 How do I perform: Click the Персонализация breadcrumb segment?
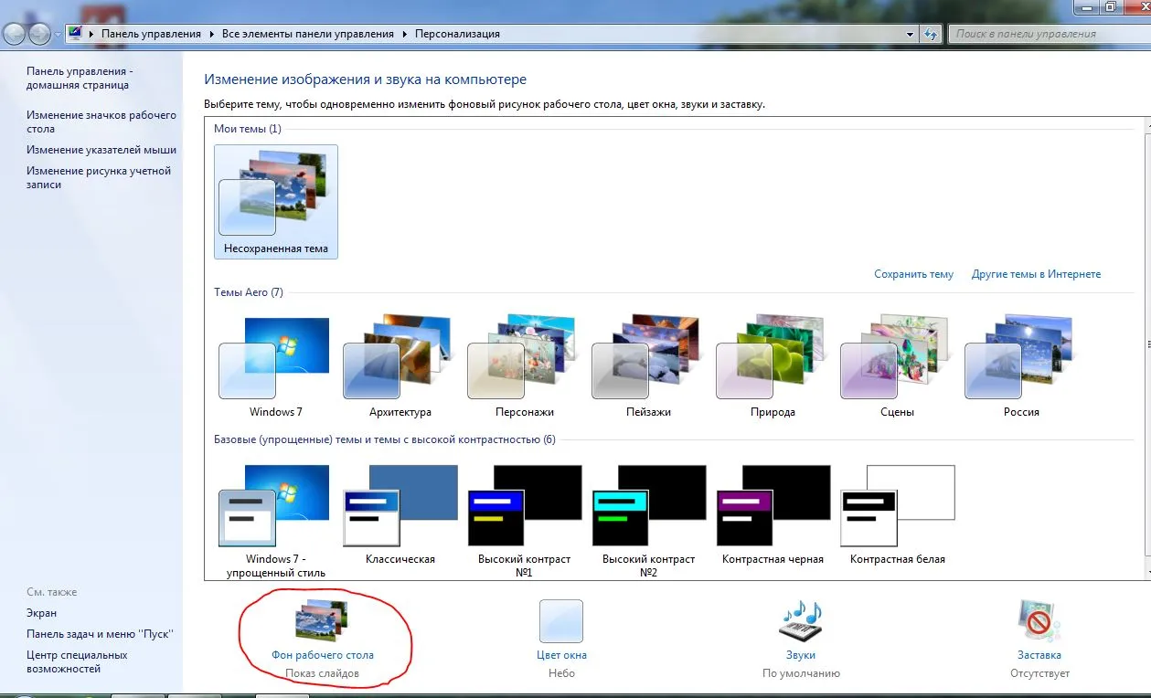457,34
